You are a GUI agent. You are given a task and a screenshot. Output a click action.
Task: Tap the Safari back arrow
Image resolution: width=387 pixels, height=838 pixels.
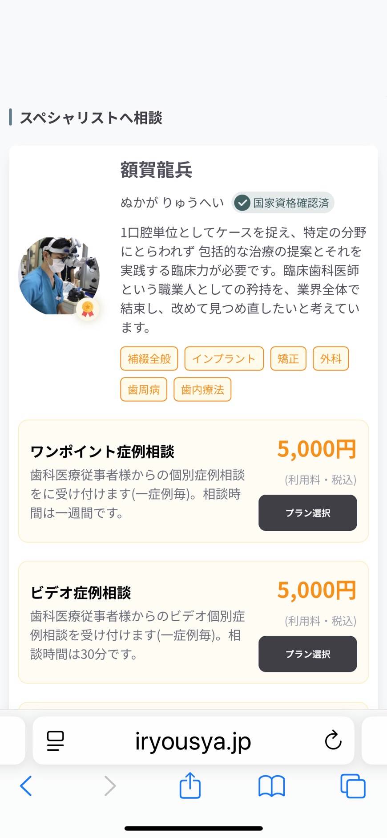pos(26,786)
